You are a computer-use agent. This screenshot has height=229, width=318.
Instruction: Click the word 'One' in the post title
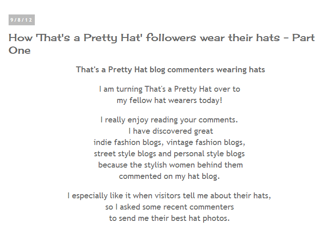(19, 50)
